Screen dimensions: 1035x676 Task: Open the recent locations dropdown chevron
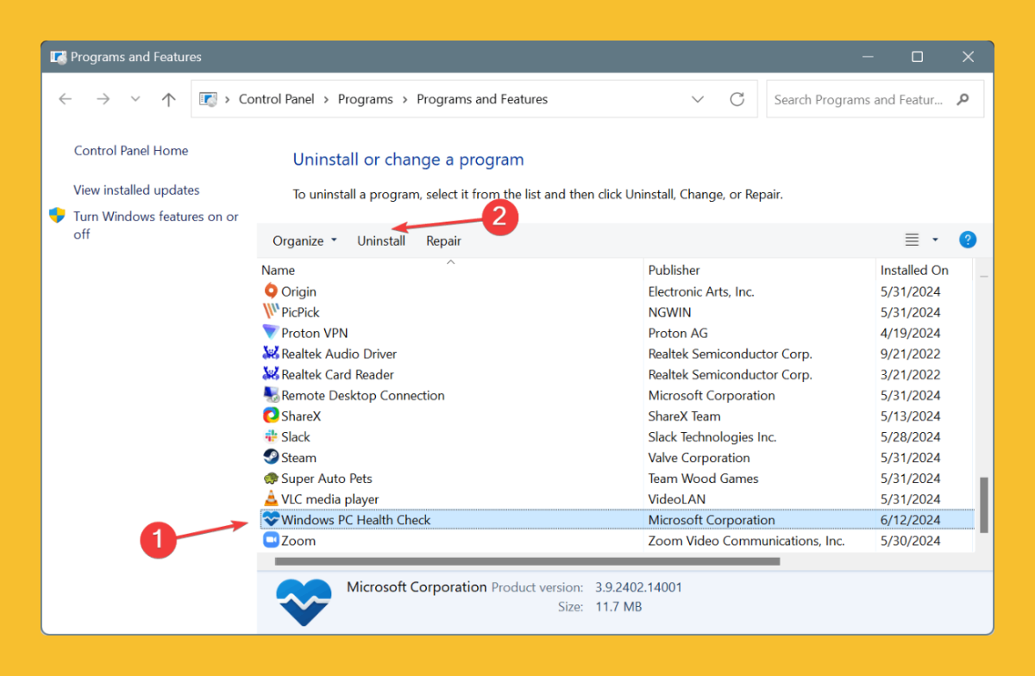point(135,99)
